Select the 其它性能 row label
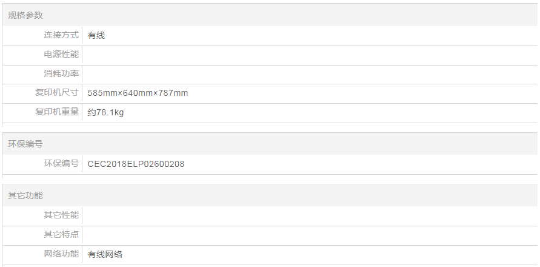Image resolution: width=540 pixels, height=267 pixels. tap(61, 215)
